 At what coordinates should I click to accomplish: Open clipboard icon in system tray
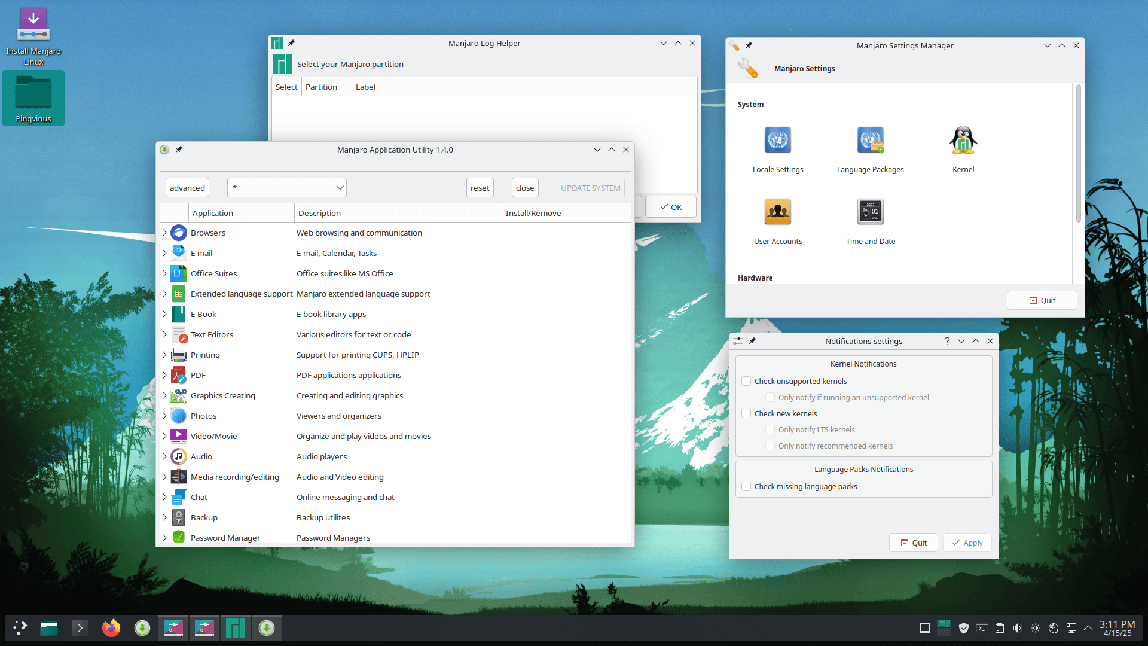coord(999,628)
